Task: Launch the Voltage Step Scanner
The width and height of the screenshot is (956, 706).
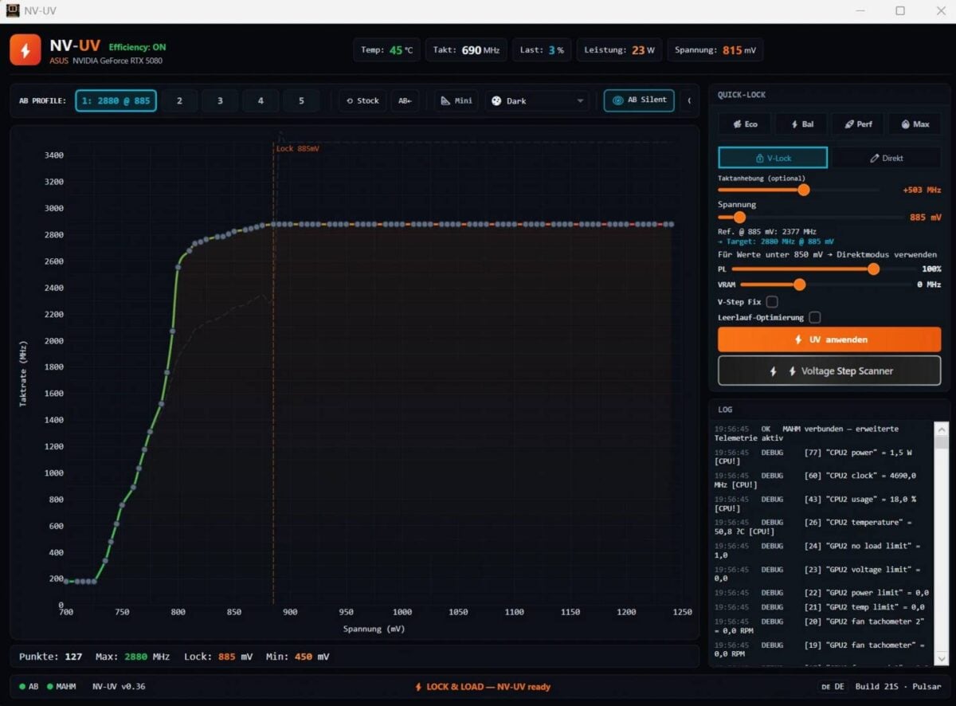Action: [829, 371]
